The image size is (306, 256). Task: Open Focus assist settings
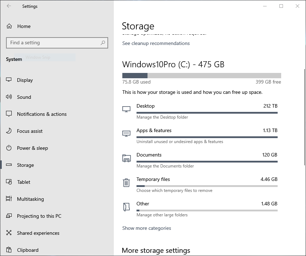(30, 131)
